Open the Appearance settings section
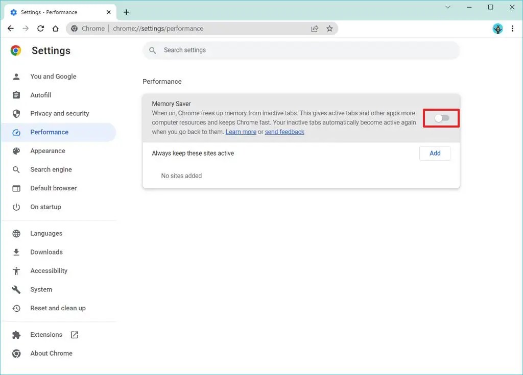This screenshot has height=375, width=523. coord(47,151)
